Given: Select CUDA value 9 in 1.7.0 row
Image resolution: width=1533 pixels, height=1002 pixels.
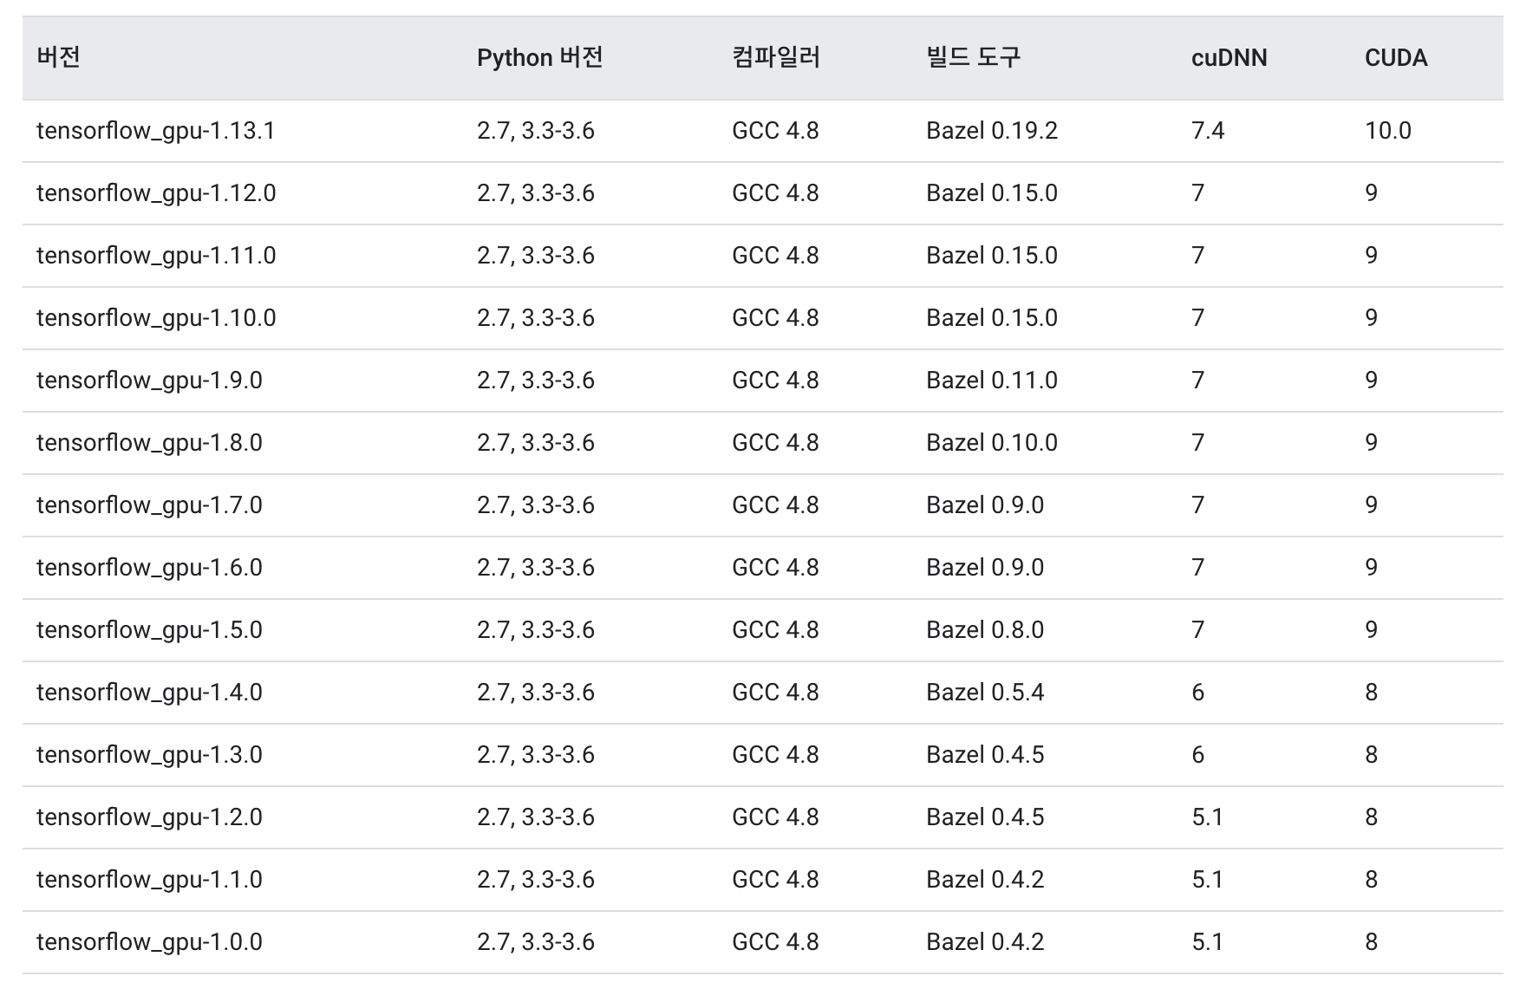Looking at the screenshot, I should tap(1372, 505).
